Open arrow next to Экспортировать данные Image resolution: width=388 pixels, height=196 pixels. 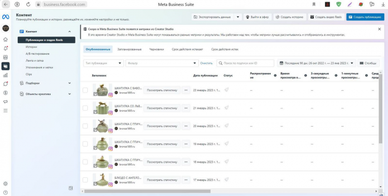(238, 17)
